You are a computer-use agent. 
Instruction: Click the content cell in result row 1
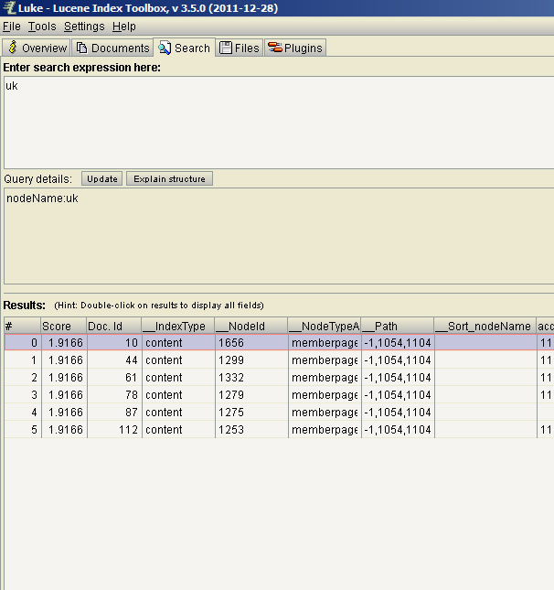178,359
